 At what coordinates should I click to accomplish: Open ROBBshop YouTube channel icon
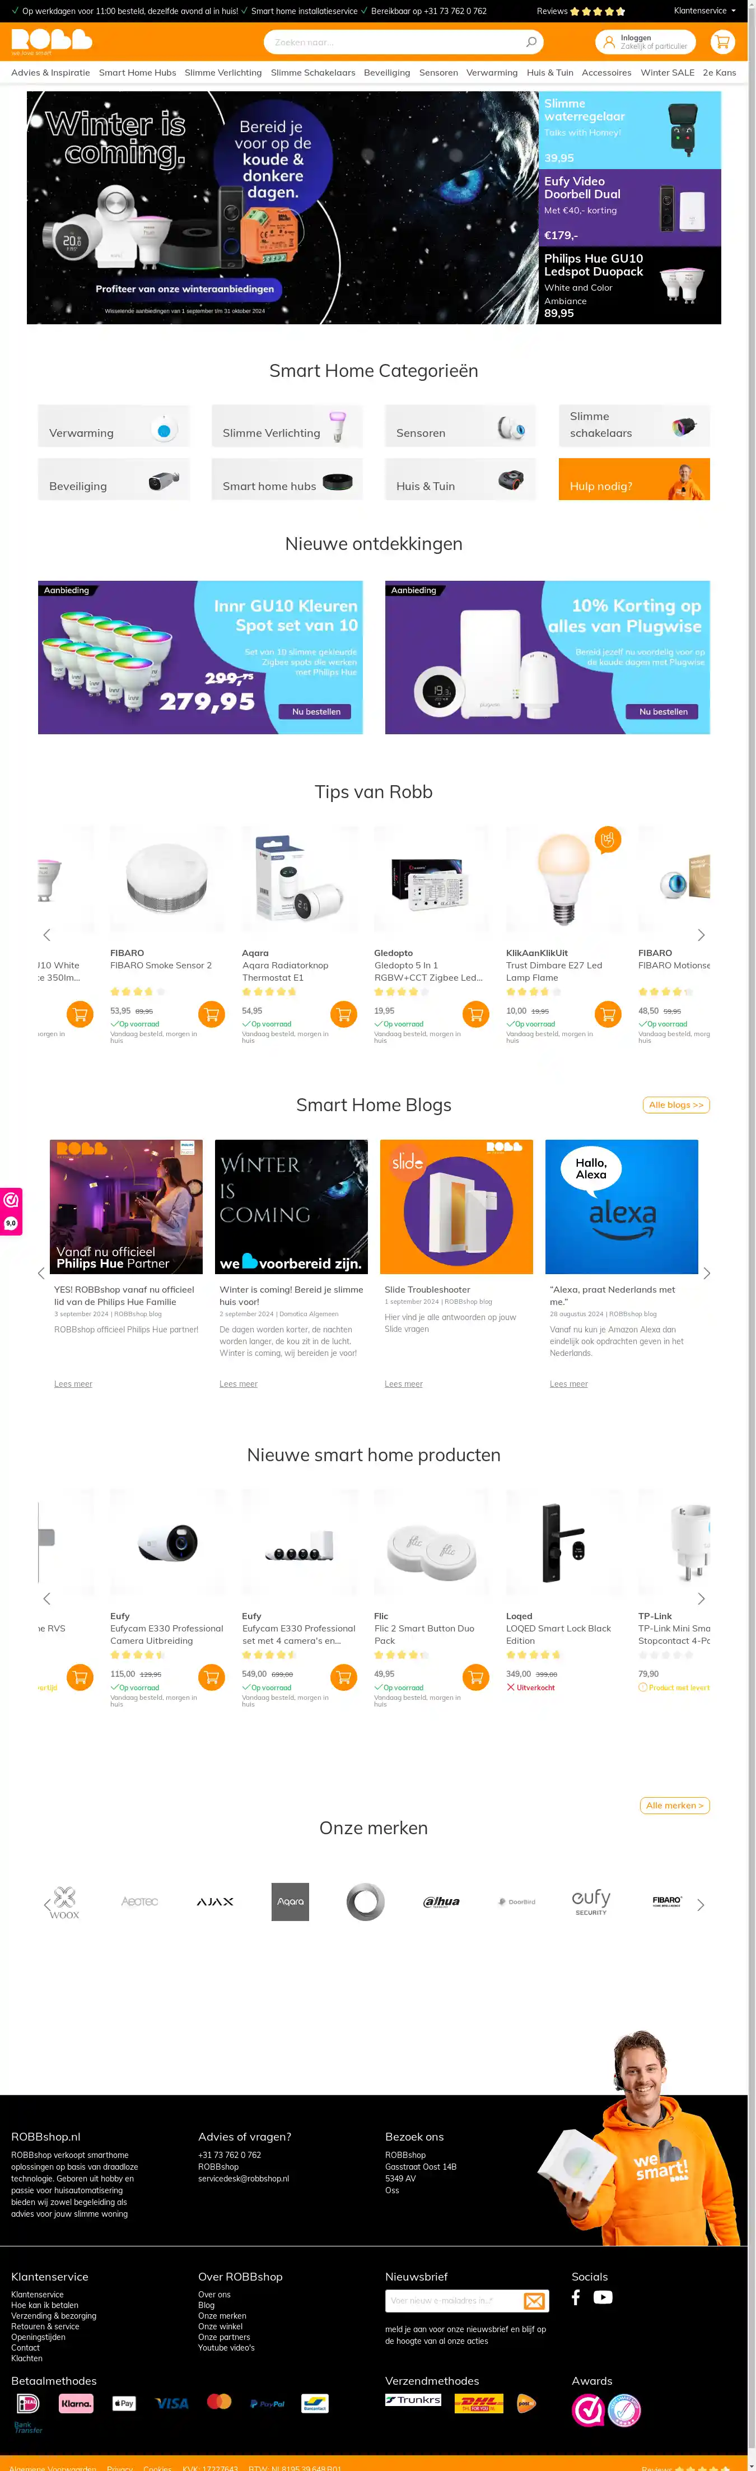click(x=603, y=2297)
